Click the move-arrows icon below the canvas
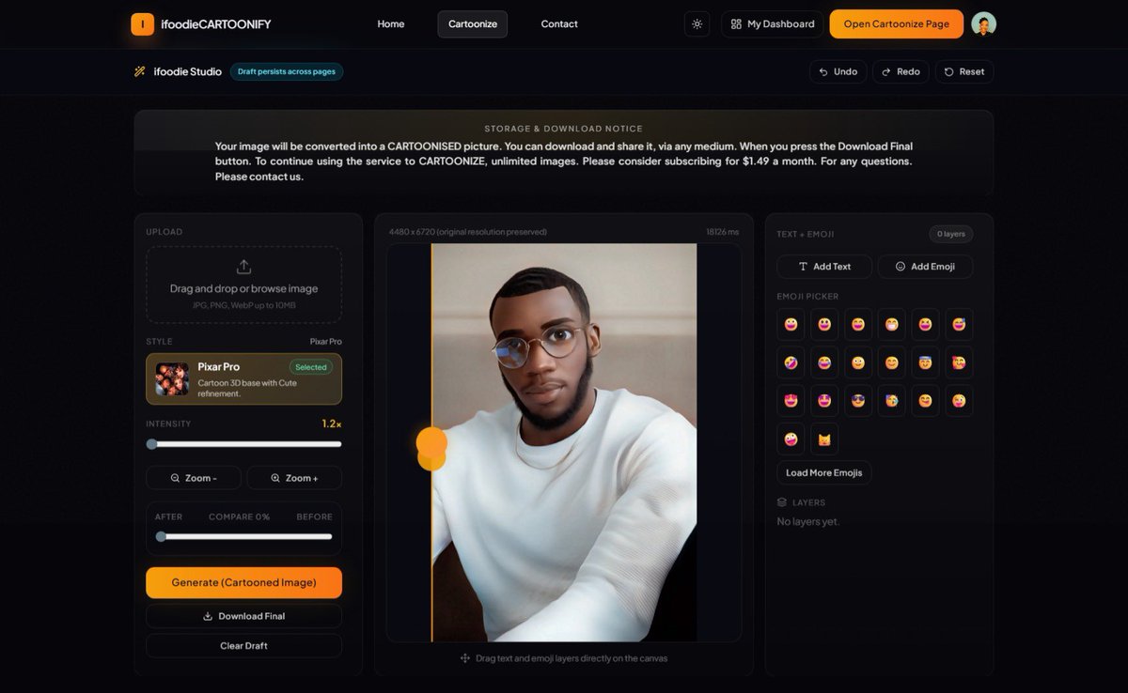 (x=465, y=658)
